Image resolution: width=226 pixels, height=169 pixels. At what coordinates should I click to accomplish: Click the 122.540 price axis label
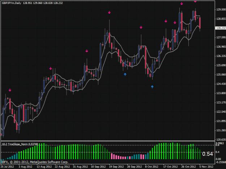coord(221,112)
